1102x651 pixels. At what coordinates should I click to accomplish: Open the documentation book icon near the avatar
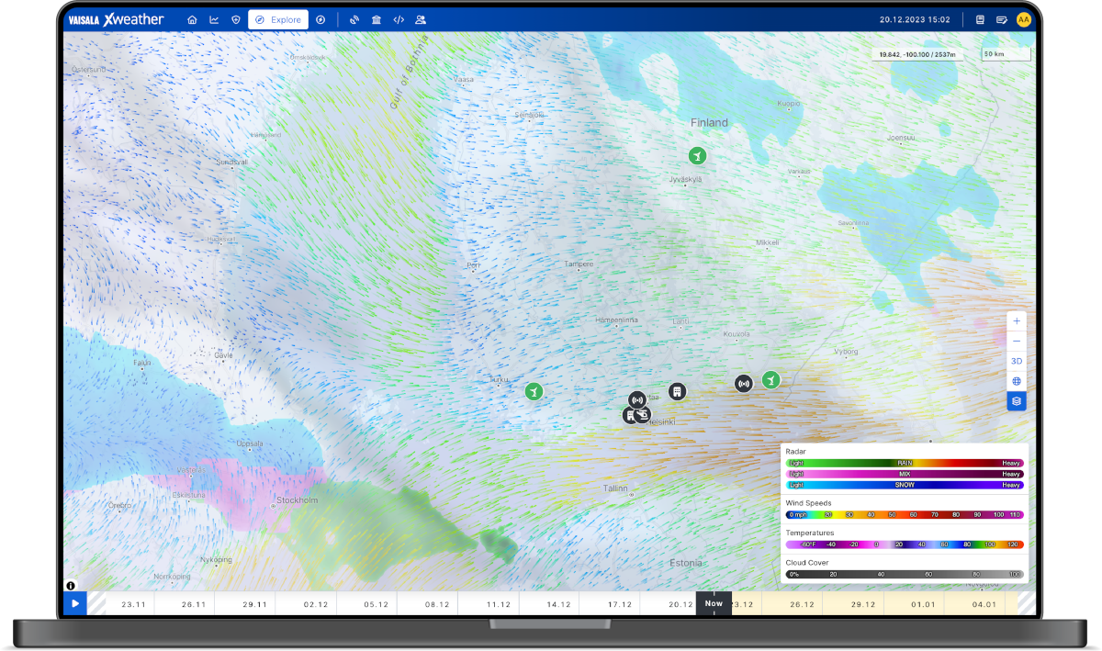tap(981, 19)
